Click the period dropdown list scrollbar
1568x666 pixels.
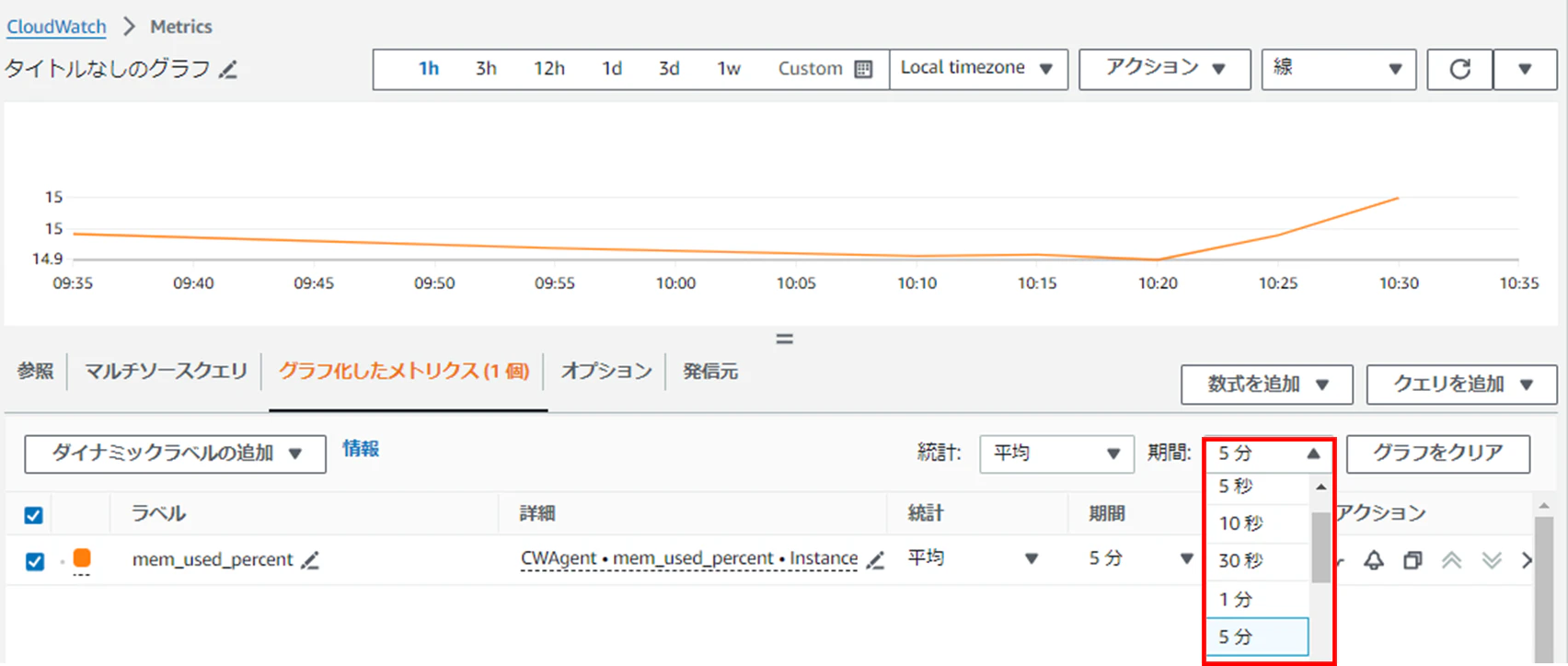click(1320, 546)
